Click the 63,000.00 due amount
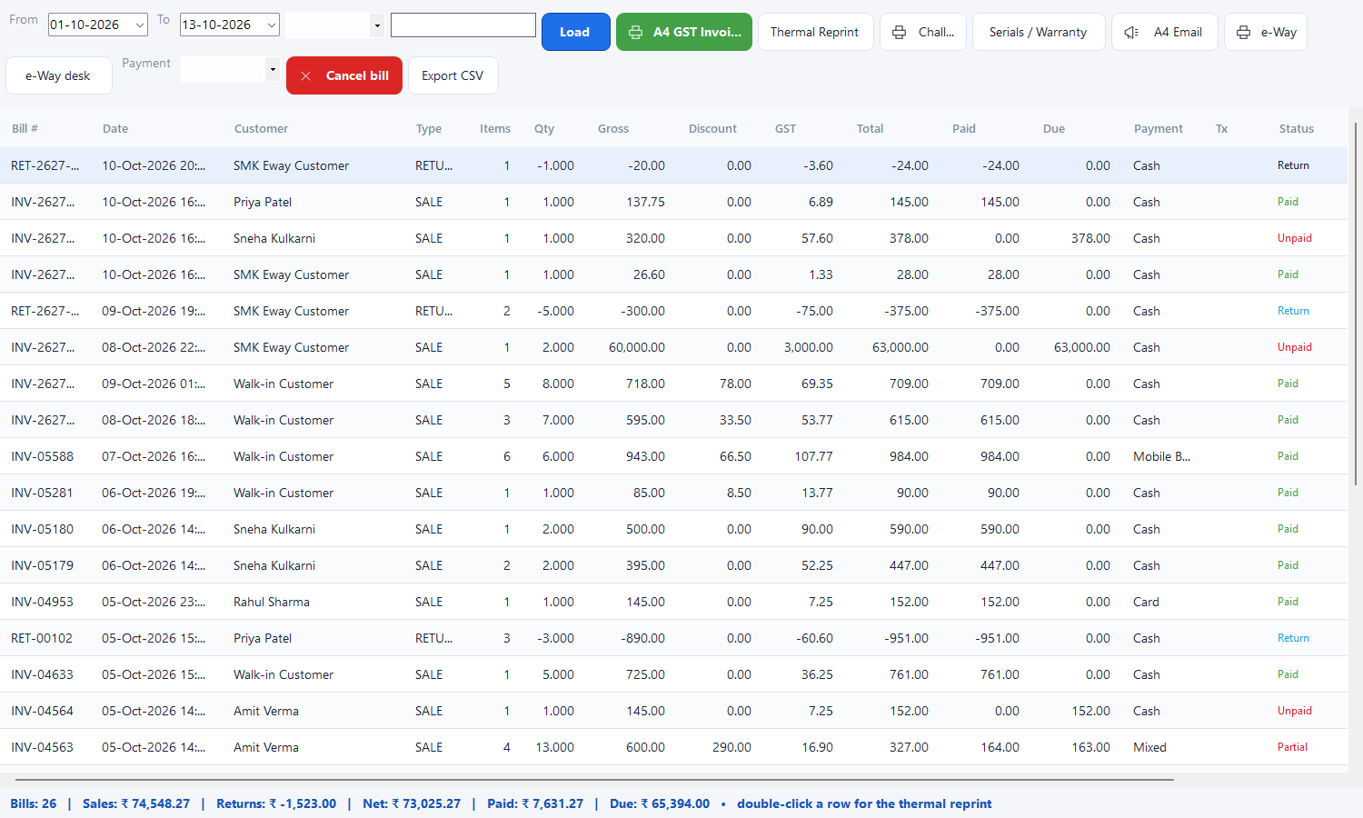Image resolution: width=1363 pixels, height=818 pixels. pyautogui.click(x=1082, y=347)
